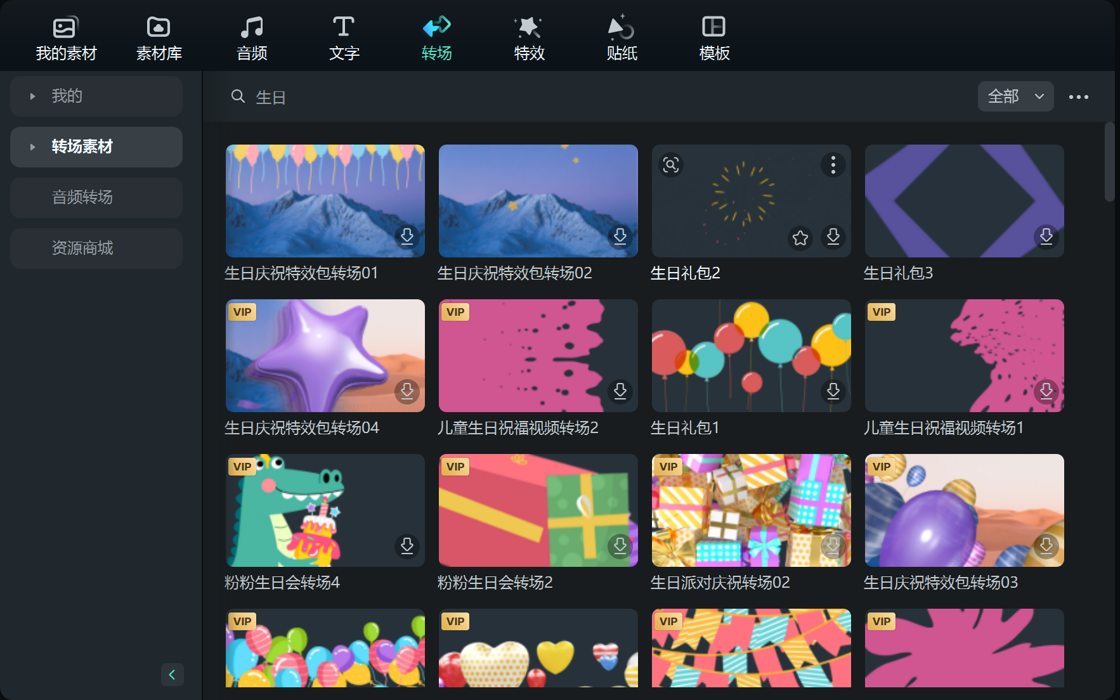
Task: Open the 我的素材 media panel
Action: tap(66, 39)
